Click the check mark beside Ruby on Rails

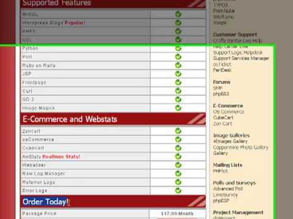pyautogui.click(x=178, y=65)
